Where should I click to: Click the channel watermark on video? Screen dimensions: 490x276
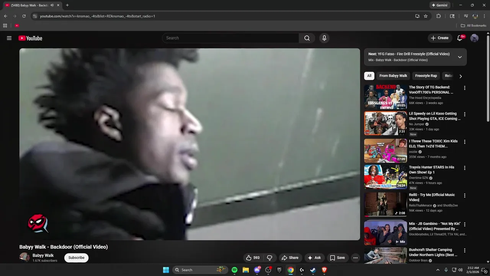tap(38, 223)
